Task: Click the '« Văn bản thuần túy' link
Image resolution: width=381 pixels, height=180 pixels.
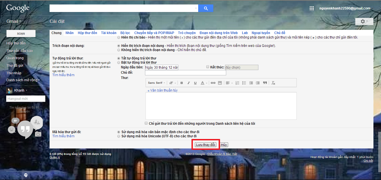Action: coord(163,90)
